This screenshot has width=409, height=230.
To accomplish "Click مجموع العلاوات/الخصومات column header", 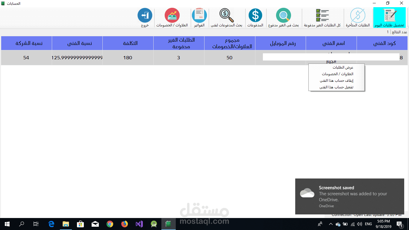I will click(230, 43).
